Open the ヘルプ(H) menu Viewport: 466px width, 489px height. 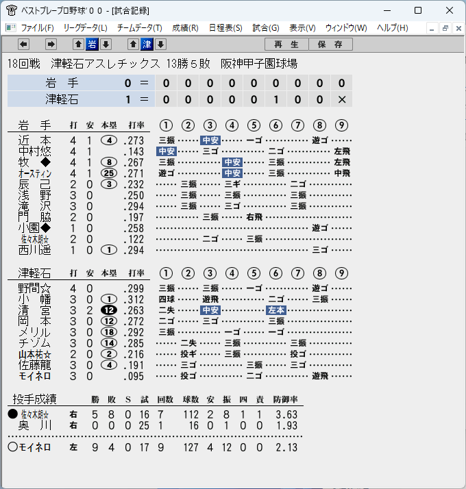click(393, 28)
